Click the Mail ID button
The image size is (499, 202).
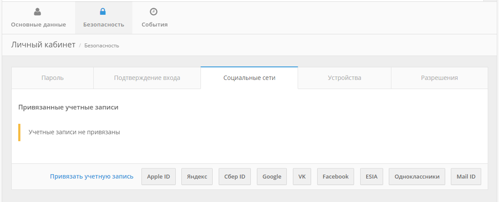pos(466,177)
